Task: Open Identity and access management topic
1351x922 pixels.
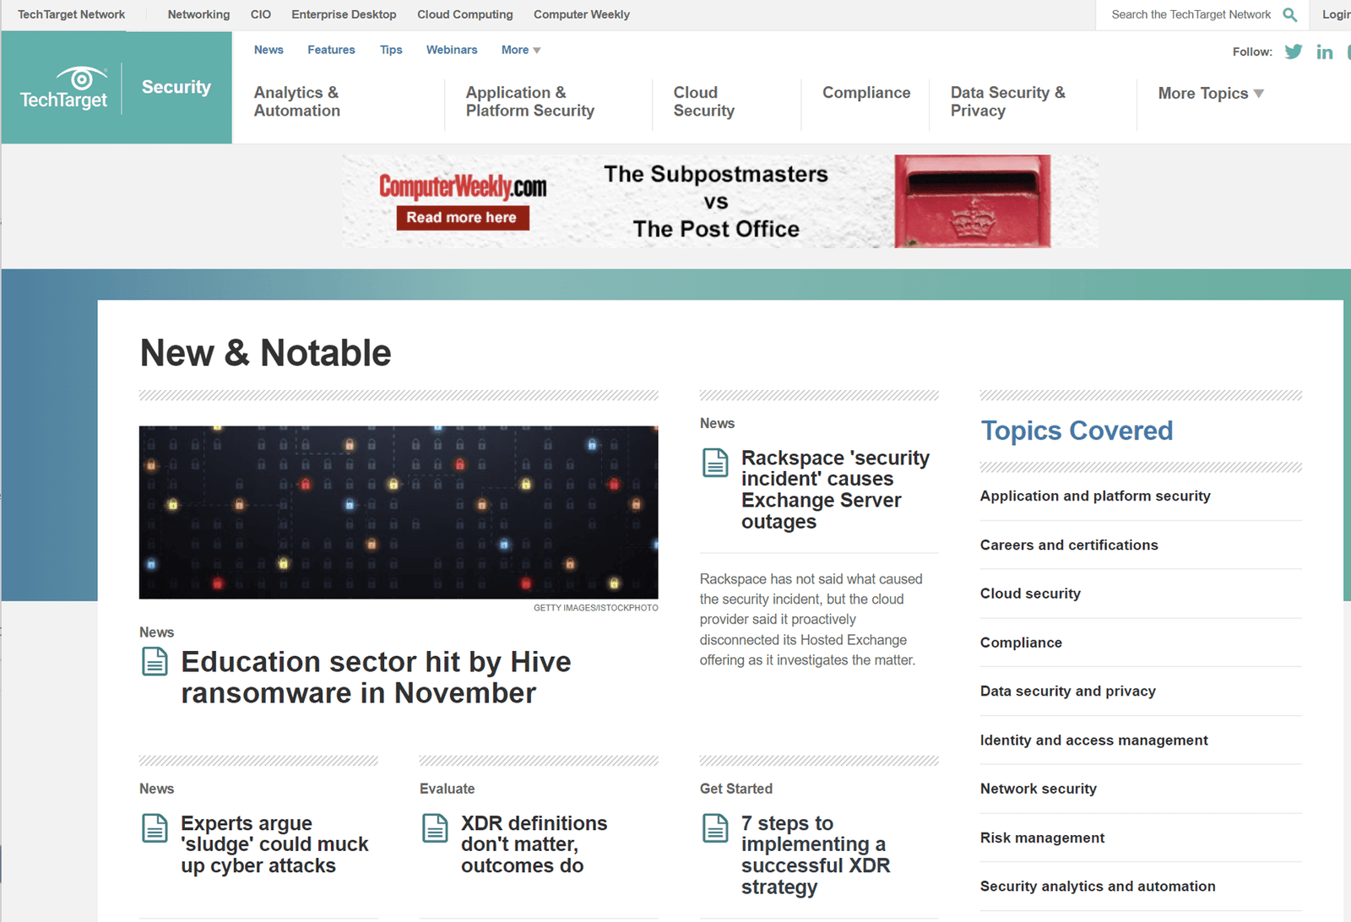Action: coord(1094,740)
